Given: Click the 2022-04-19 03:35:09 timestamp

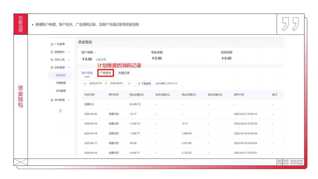Looking at the screenshot, I should [245, 134].
